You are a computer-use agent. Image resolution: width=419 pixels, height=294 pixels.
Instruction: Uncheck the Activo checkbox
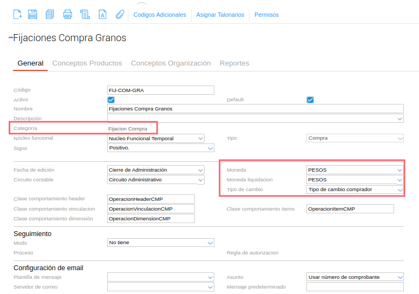click(x=111, y=100)
